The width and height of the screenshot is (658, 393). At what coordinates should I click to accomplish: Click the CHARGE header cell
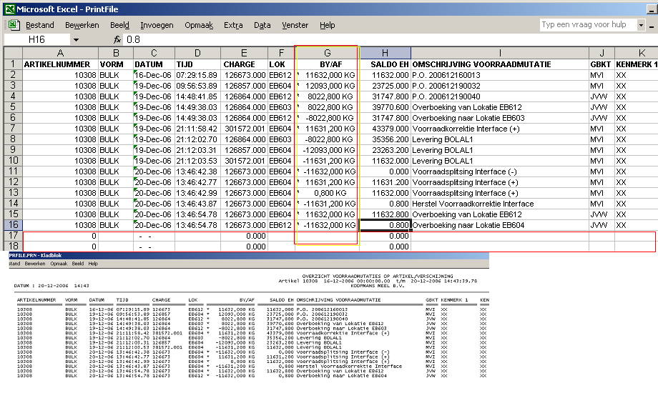tap(244, 64)
